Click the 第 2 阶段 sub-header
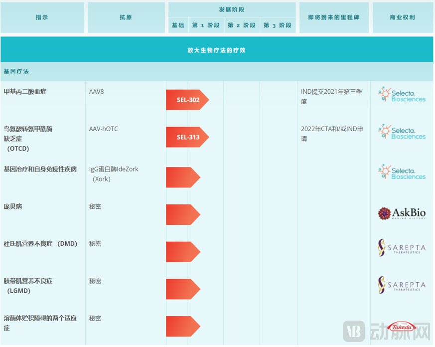This screenshot has height=347, width=435. (242, 25)
